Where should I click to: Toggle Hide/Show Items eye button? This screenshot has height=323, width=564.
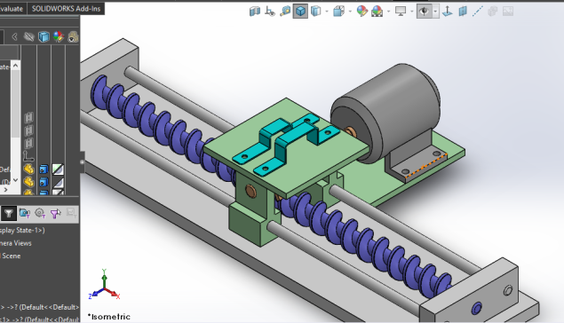tap(424, 12)
